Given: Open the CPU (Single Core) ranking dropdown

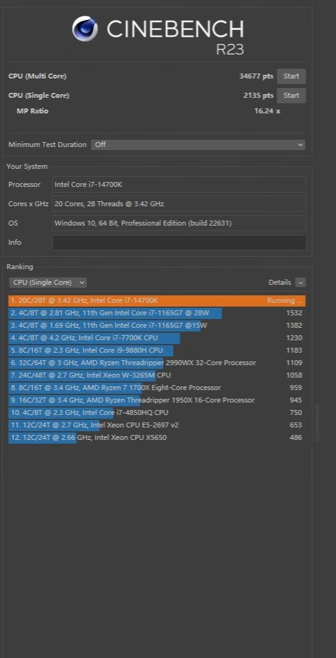Looking at the screenshot, I should click(48, 282).
